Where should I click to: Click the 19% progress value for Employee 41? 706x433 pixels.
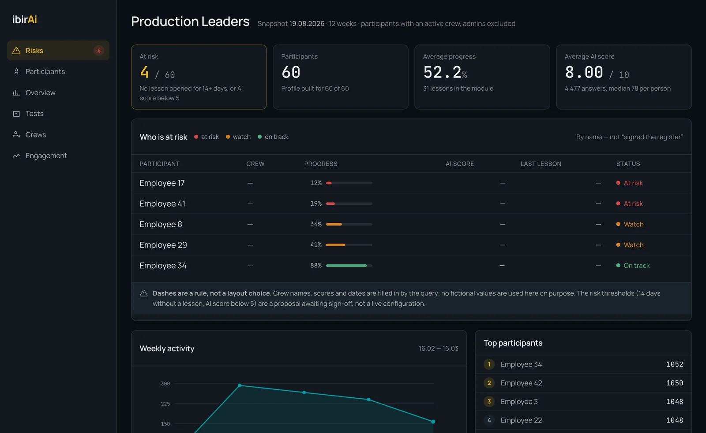coord(316,204)
